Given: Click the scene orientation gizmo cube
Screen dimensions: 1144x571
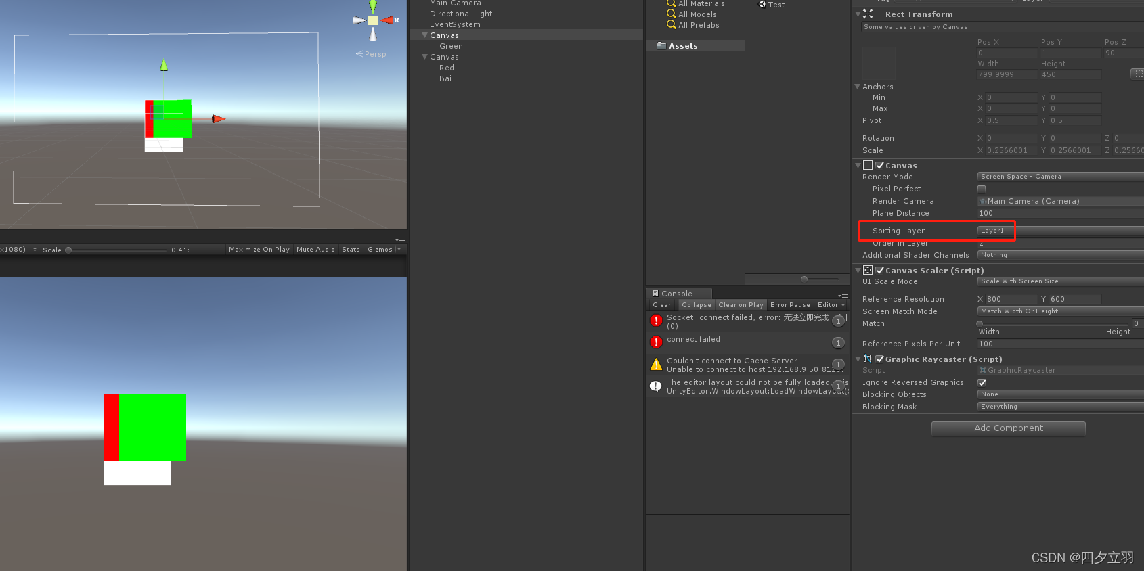Looking at the screenshot, I should pyautogui.click(x=373, y=20).
